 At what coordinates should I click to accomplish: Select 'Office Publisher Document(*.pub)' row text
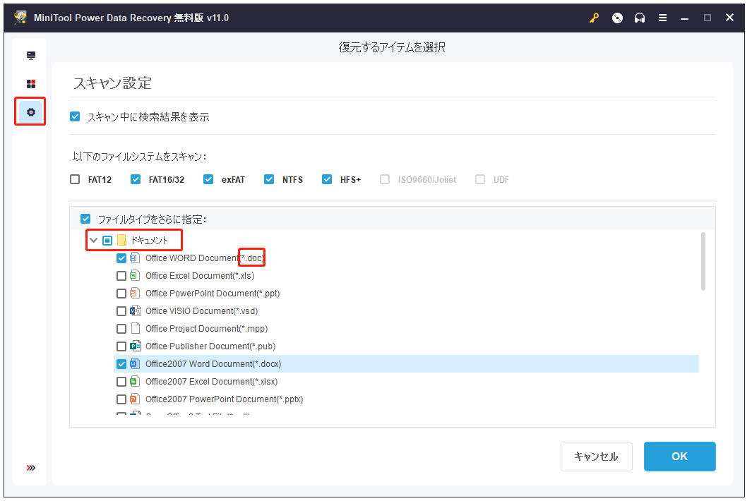[210, 346]
